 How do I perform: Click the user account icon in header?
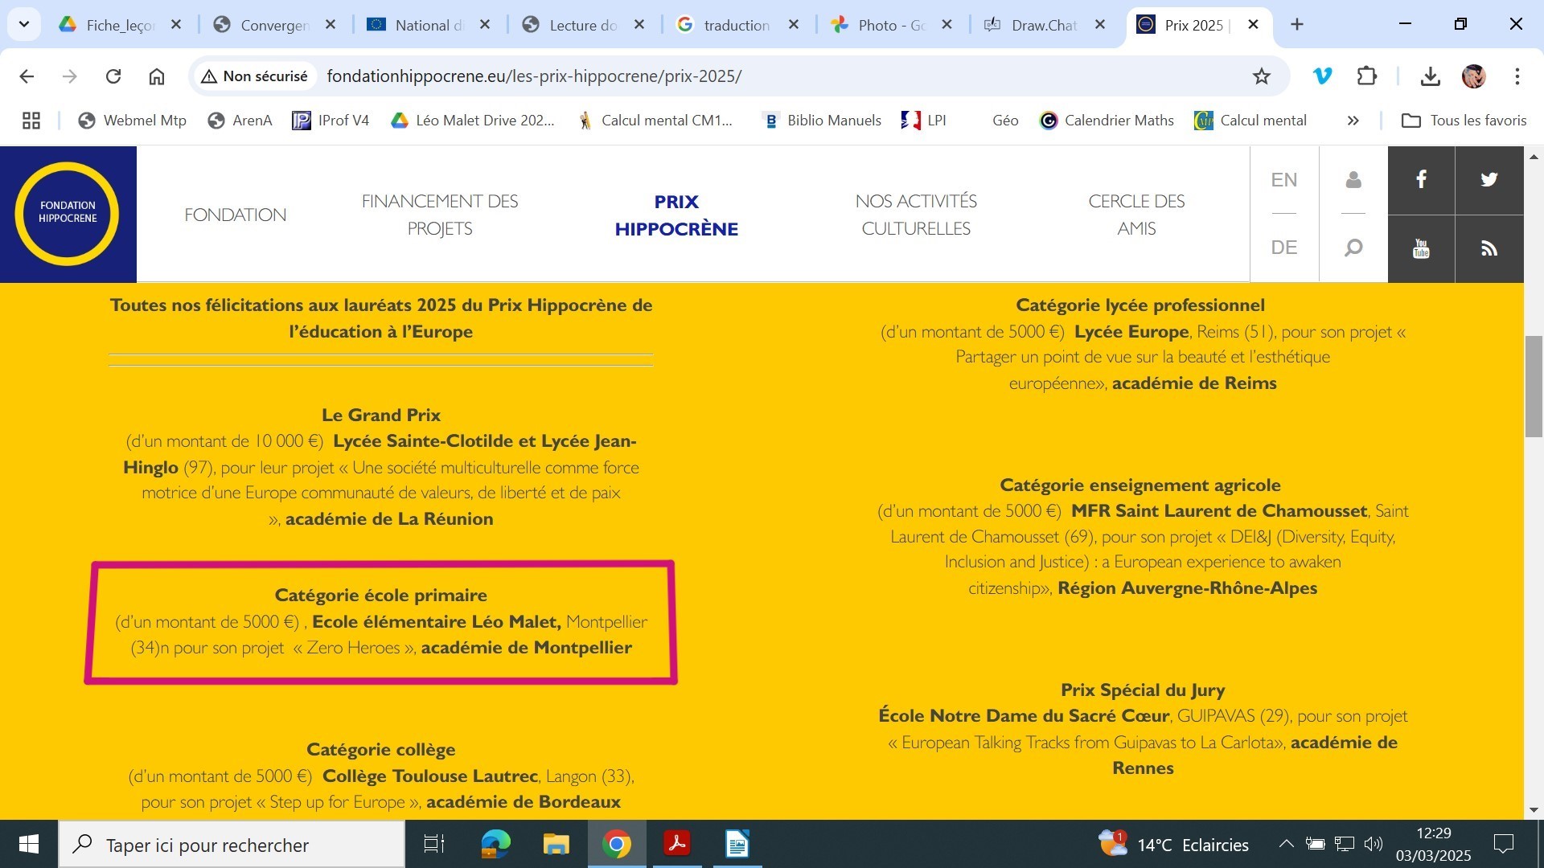click(1353, 180)
